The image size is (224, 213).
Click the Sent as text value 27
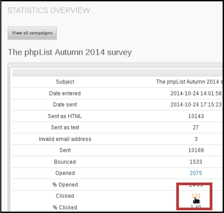[x=196, y=127]
